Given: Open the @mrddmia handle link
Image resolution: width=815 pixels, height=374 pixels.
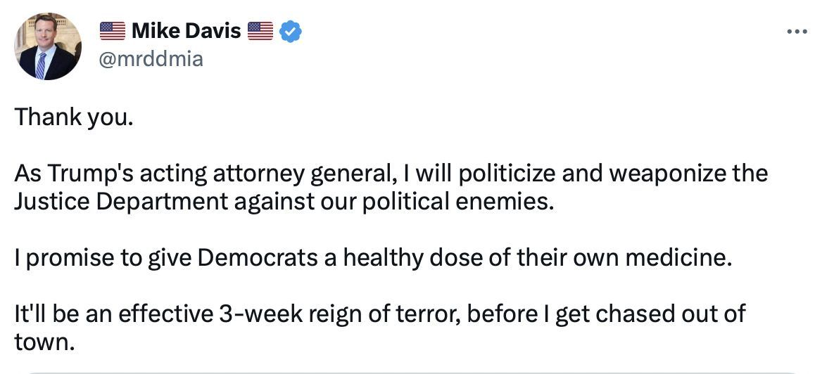Looking at the screenshot, I should tap(151, 59).
